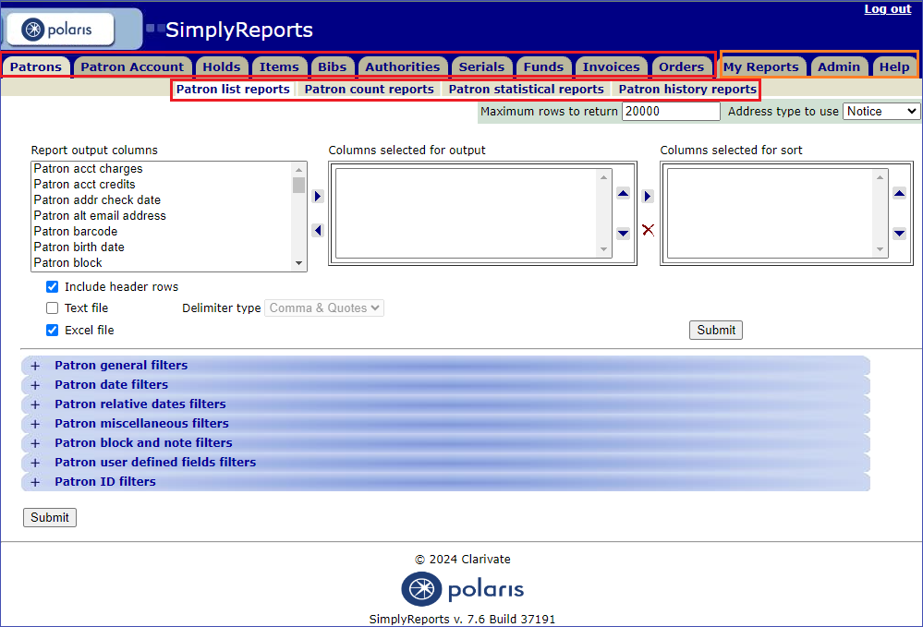Click the Log out link
The height and width of the screenshot is (627, 923).
pos(888,9)
